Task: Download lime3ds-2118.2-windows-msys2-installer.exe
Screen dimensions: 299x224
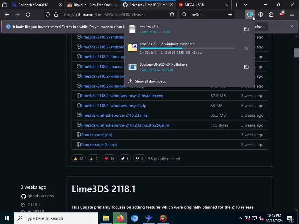Action: 122,96
